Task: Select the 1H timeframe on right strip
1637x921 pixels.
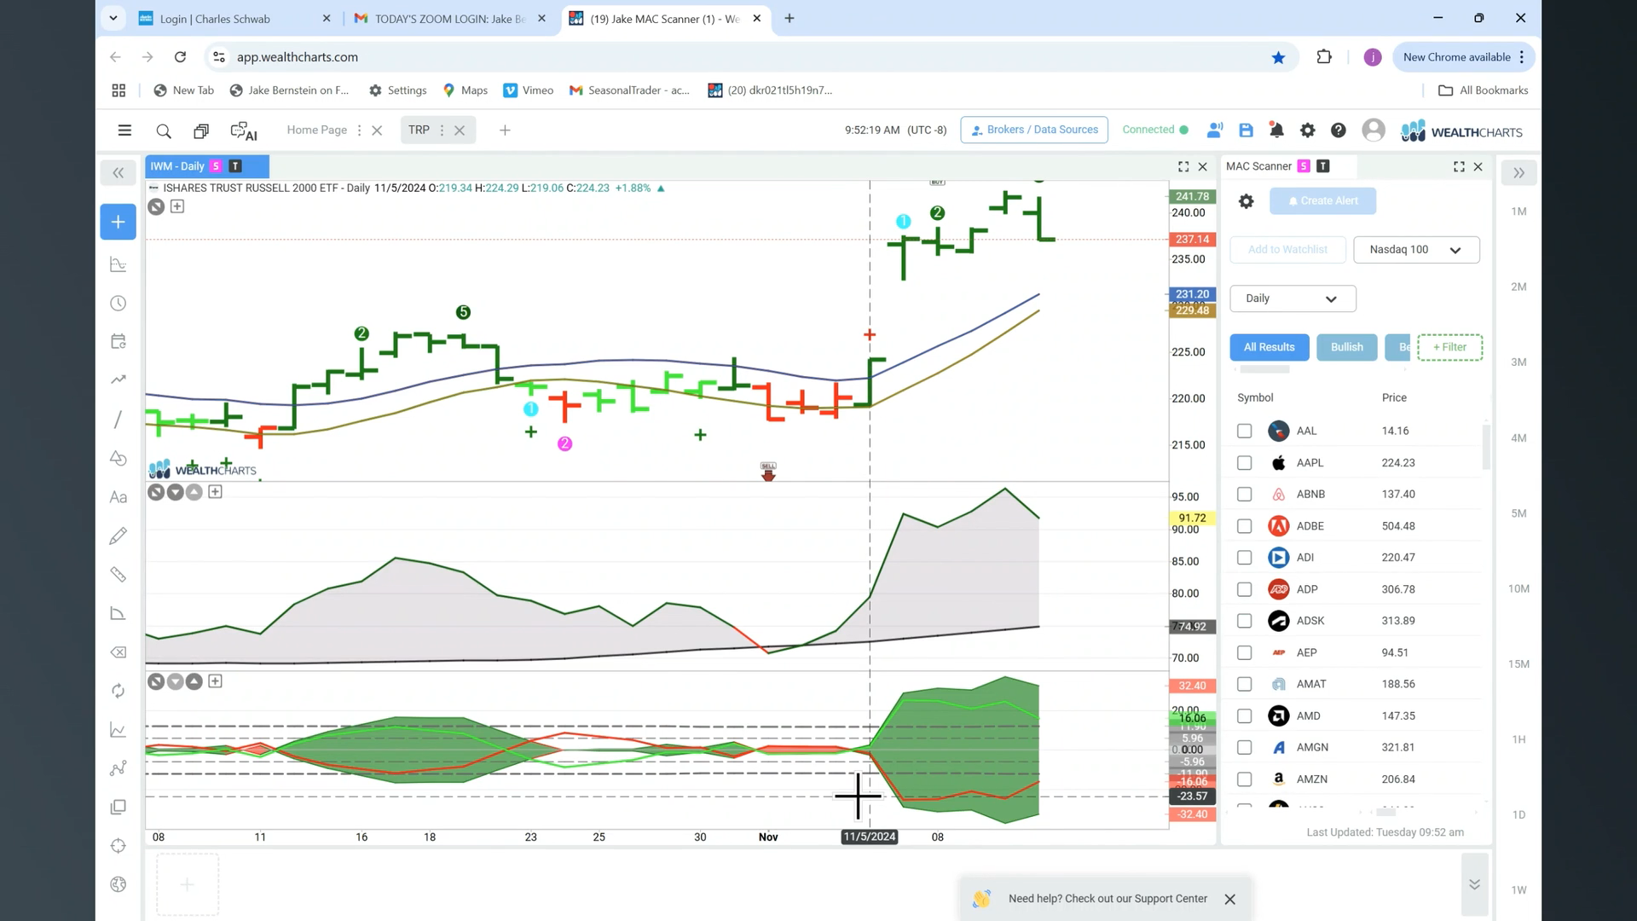Action: point(1518,739)
